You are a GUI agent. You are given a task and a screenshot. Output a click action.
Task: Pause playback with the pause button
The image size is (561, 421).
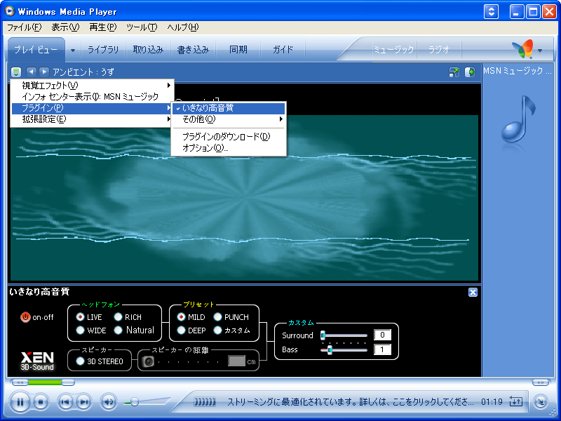[x=20, y=402]
